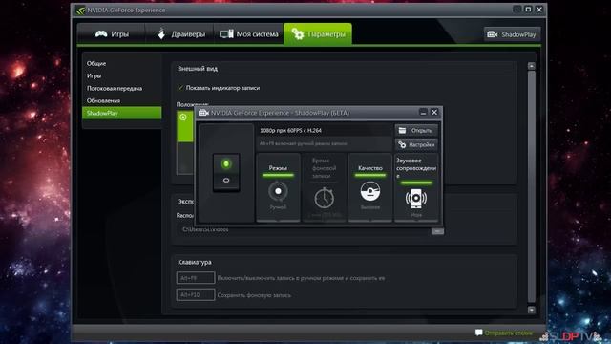Maximize the GeForce Experience main window
The width and height of the screenshot is (611, 344).
(x=528, y=9)
